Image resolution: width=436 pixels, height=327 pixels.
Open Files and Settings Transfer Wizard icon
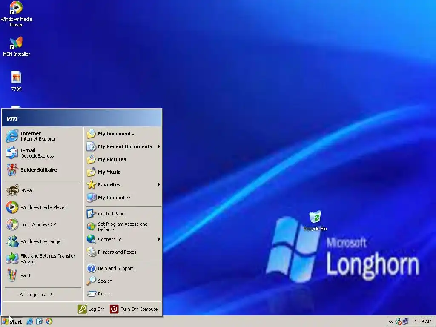pos(12,258)
